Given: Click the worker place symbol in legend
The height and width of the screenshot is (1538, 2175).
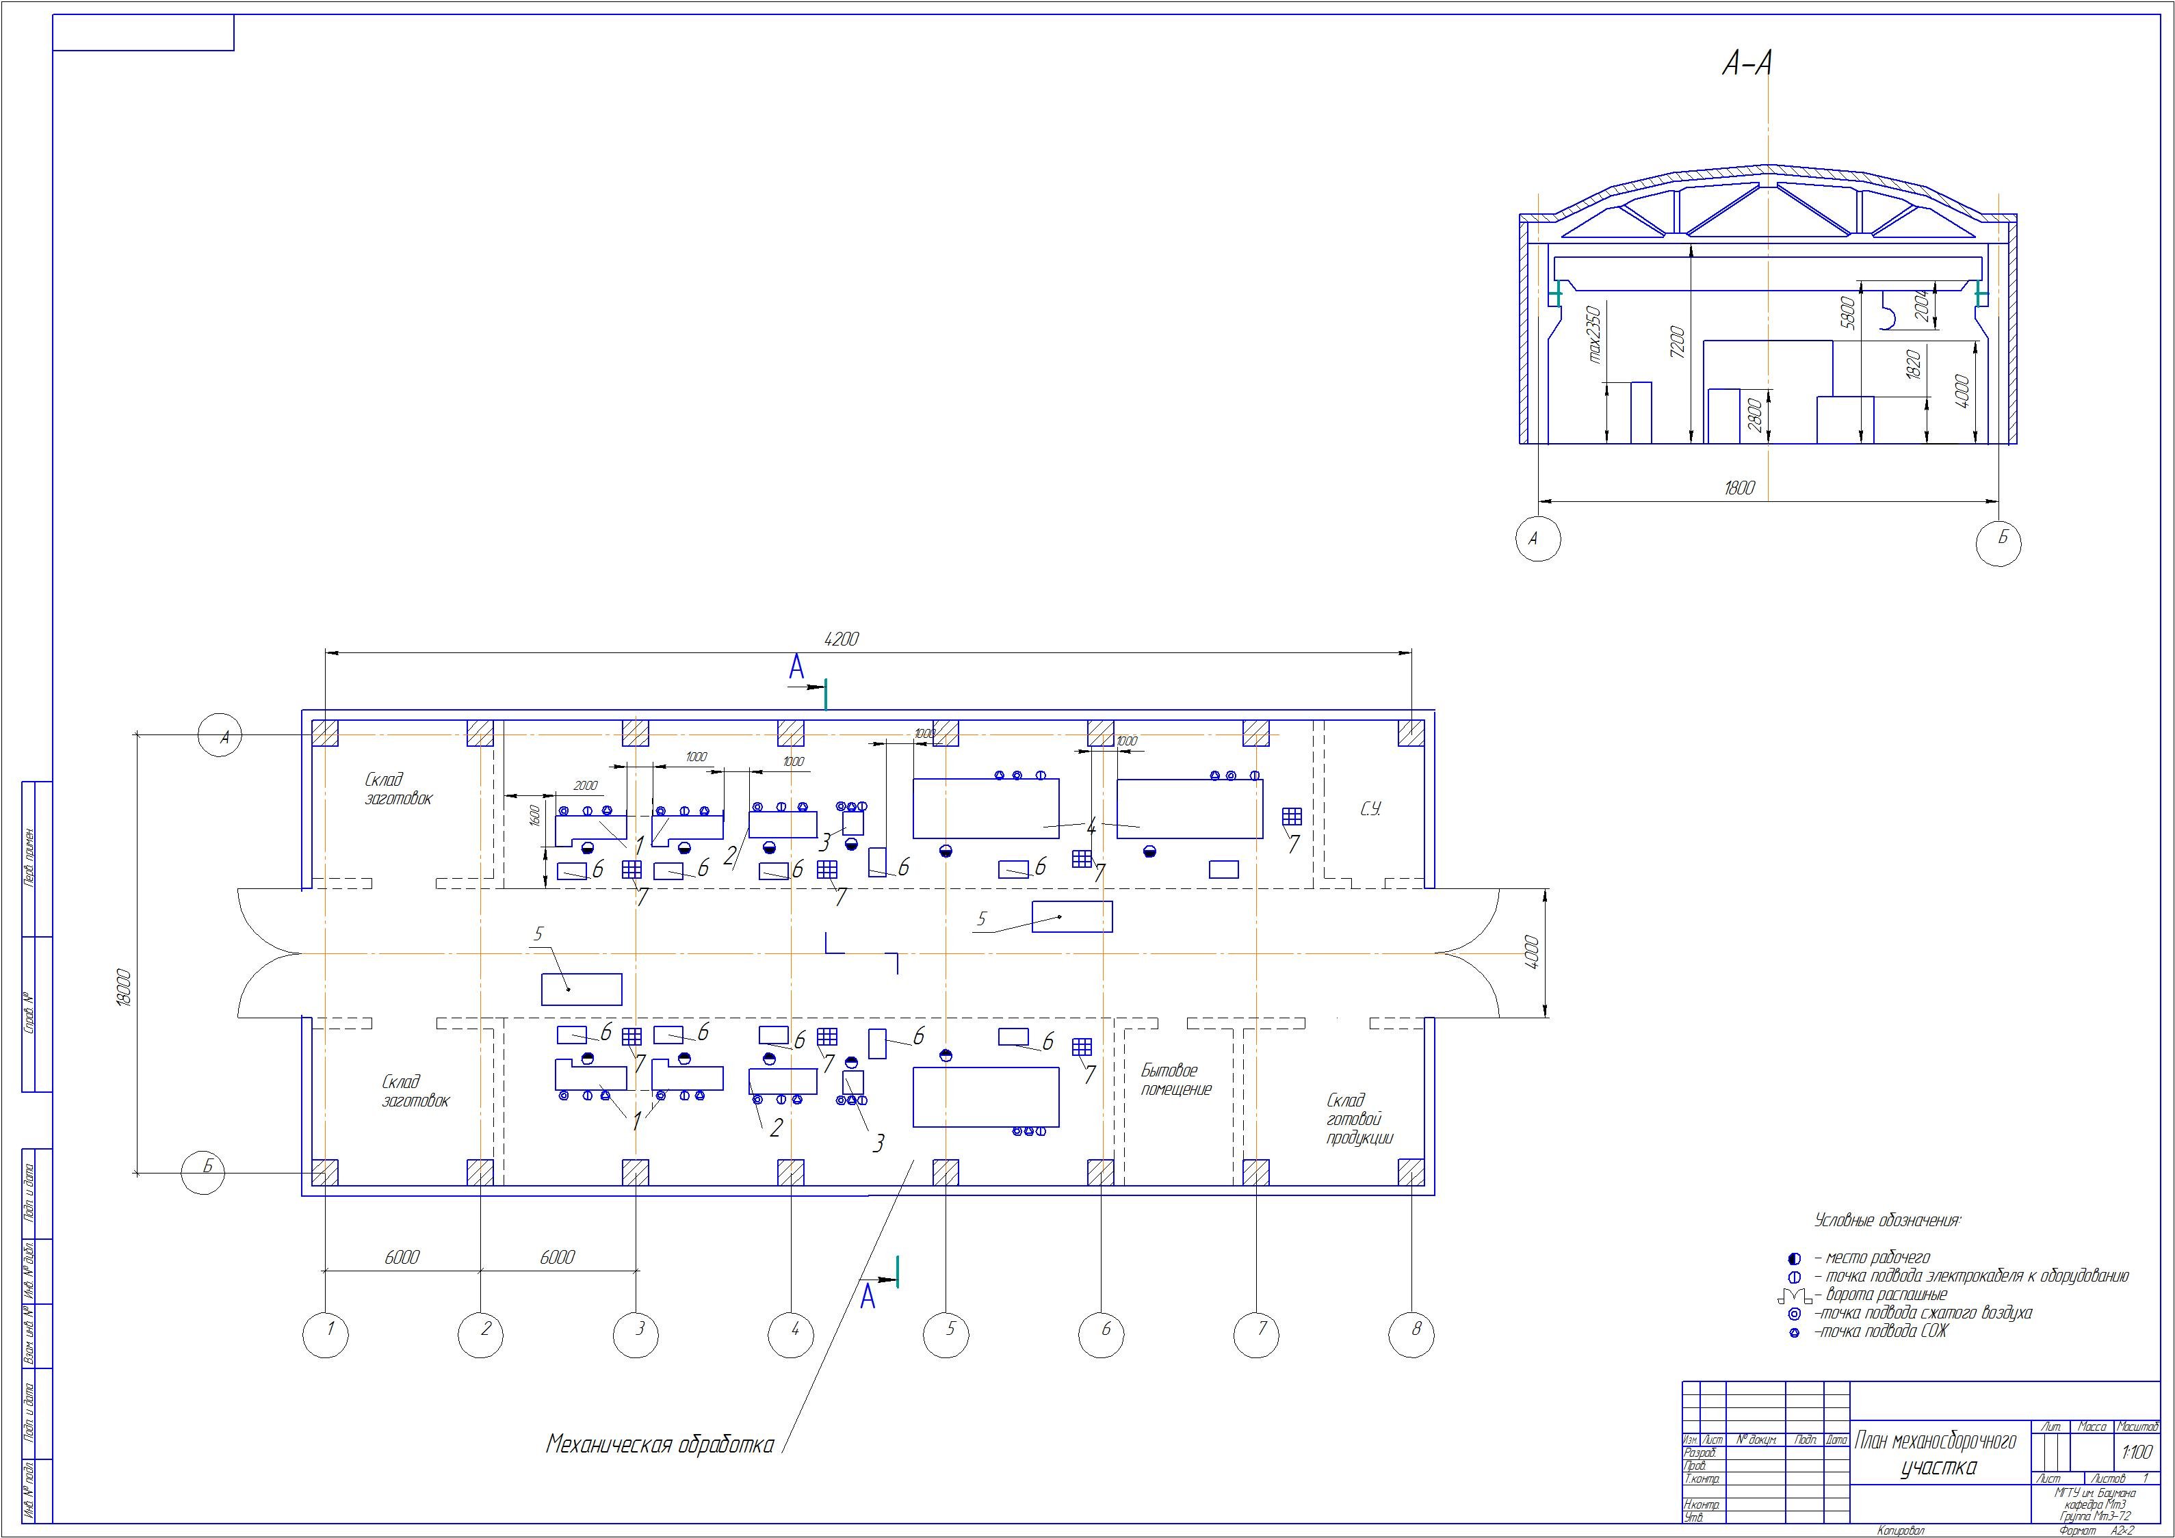Looking at the screenshot, I should [1793, 1258].
